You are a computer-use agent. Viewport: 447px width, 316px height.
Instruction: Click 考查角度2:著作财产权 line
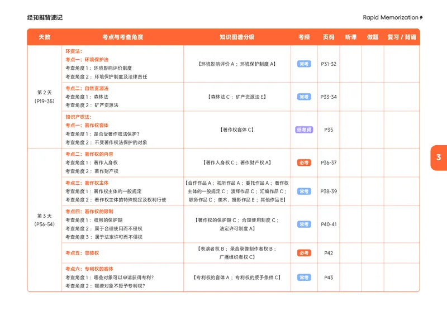tap(92, 171)
